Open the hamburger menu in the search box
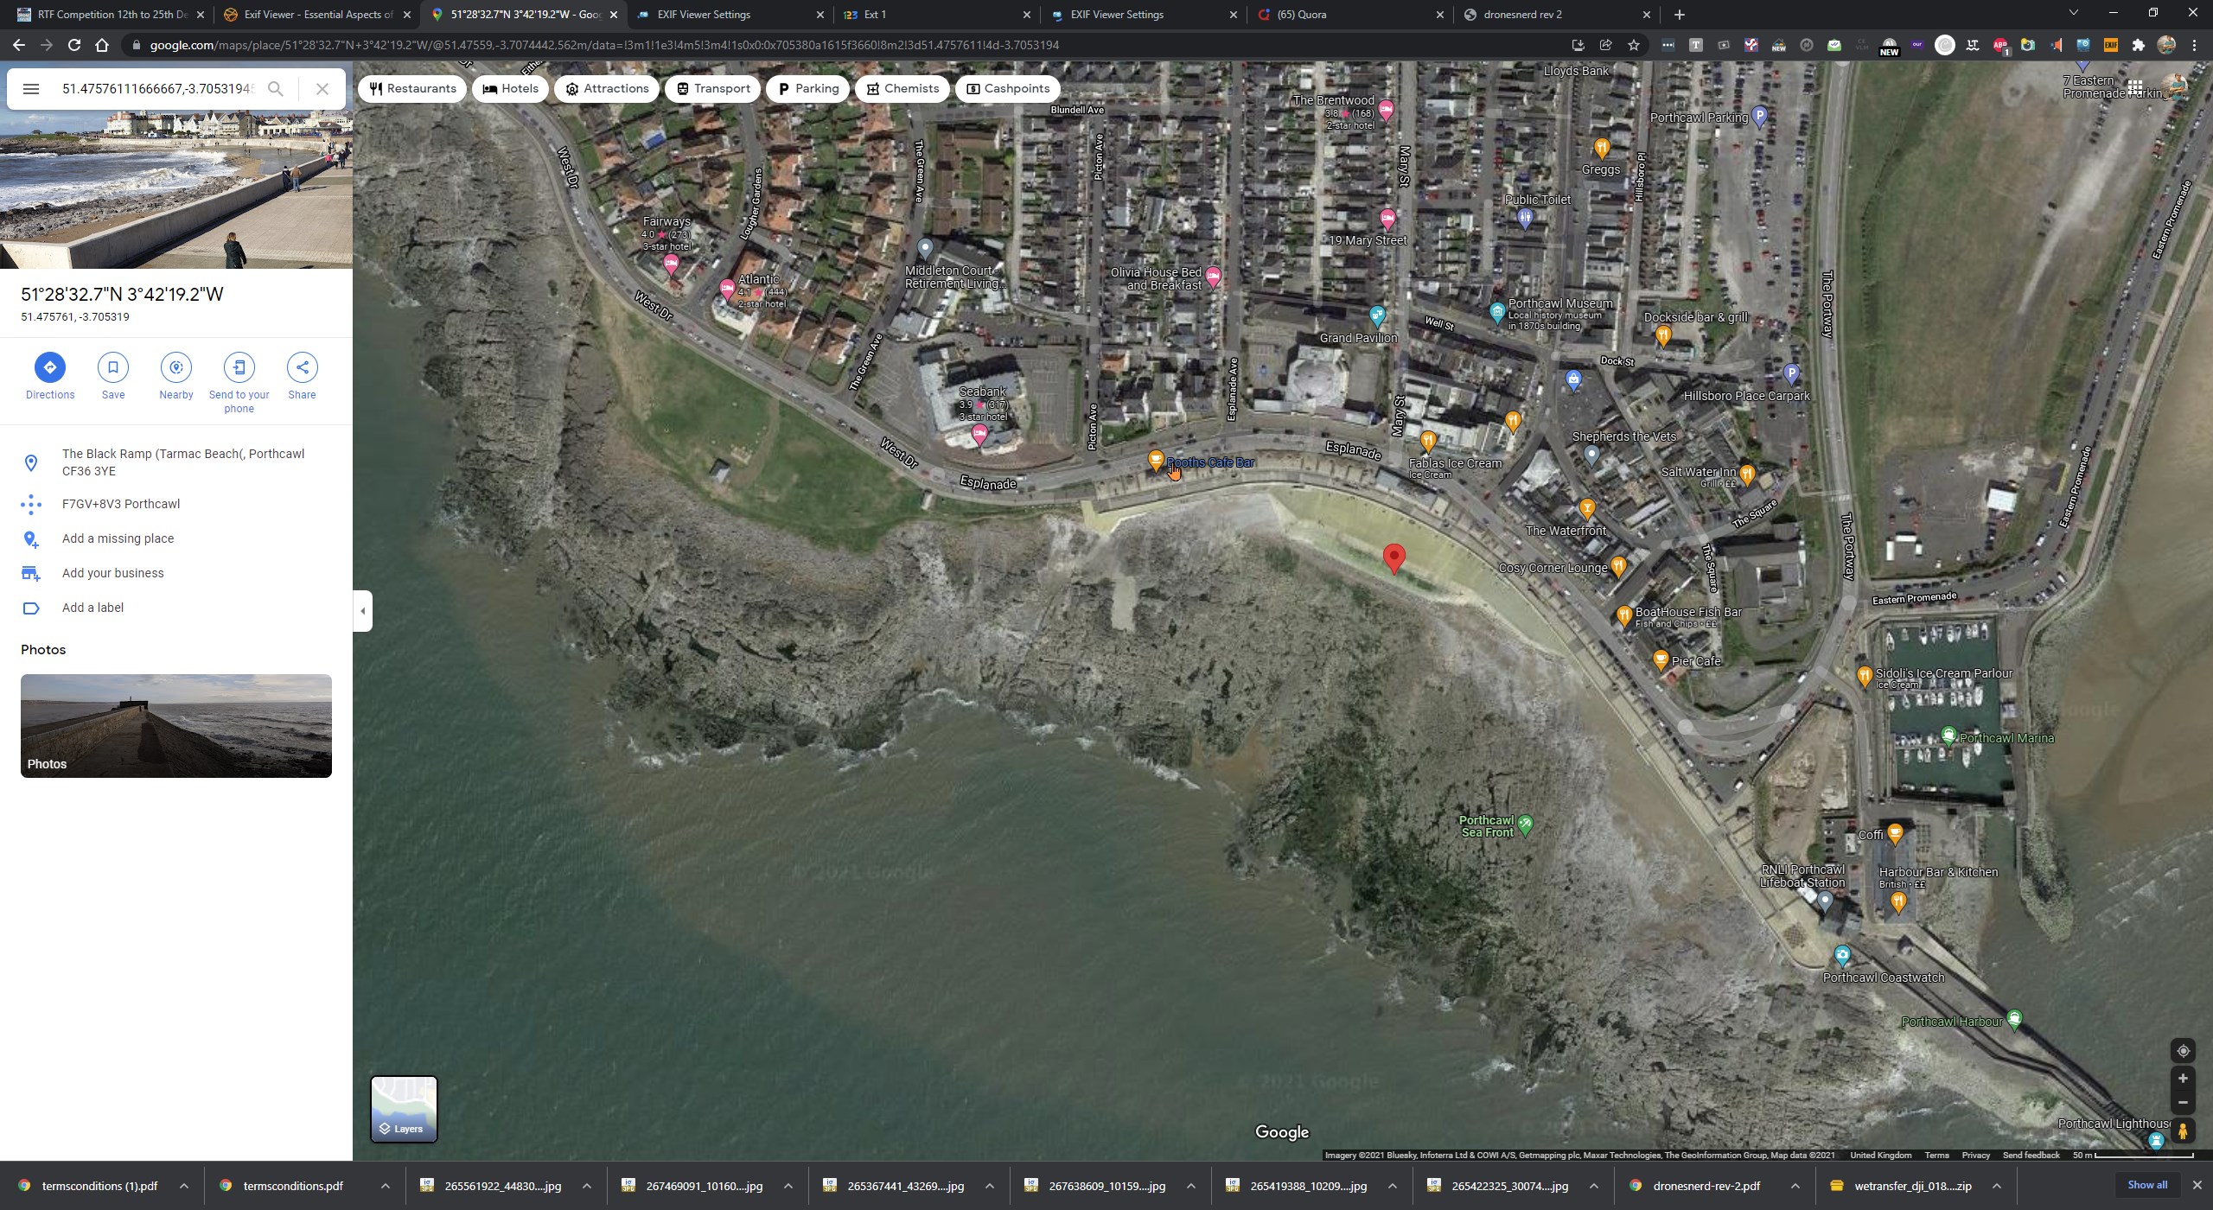Screen dimensions: 2213x1210 pos(31,88)
